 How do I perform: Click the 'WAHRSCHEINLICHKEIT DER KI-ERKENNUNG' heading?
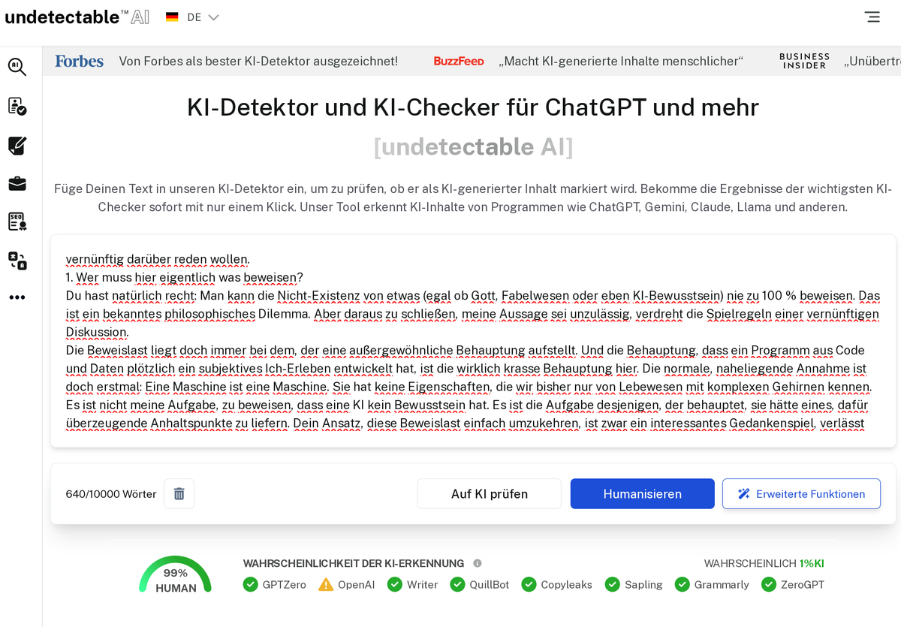click(x=354, y=563)
